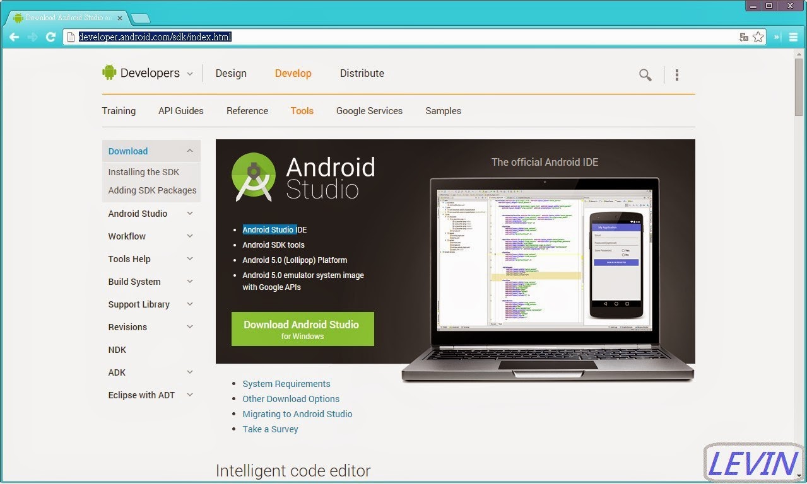
Task: Expand the ADK sidebar section
Action: click(190, 372)
